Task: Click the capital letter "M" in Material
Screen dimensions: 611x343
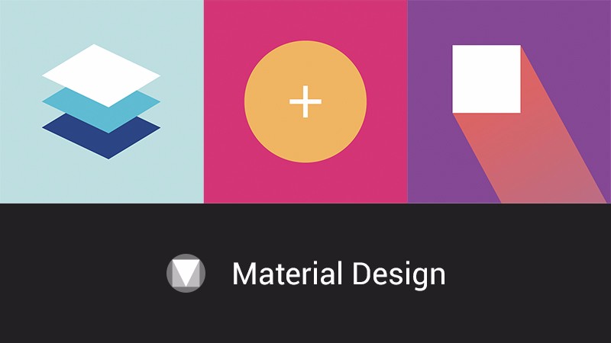Action: coord(244,274)
